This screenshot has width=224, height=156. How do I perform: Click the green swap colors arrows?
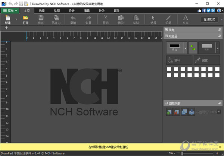click(x=193, y=48)
